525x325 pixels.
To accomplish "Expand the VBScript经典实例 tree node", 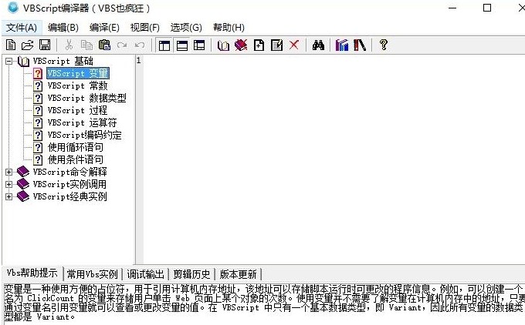I will pos(9,196).
